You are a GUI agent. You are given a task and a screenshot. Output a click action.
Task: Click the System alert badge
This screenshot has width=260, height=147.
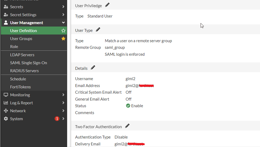tap(57, 119)
